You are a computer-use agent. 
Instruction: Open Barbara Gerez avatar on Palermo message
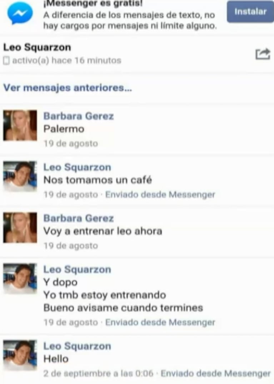[20, 125]
